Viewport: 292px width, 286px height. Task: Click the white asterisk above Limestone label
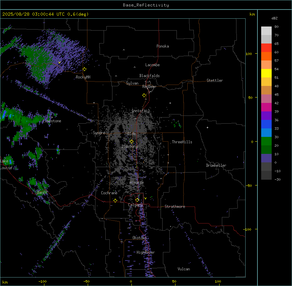click(52, 117)
